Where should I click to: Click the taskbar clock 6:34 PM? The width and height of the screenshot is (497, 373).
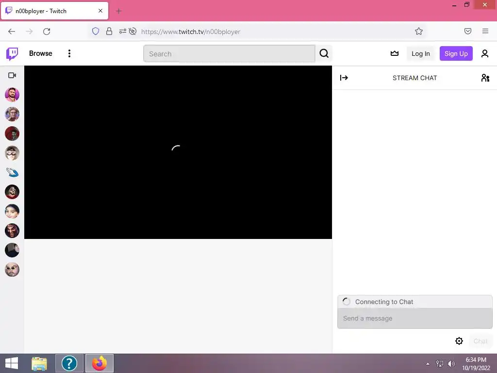click(x=476, y=363)
